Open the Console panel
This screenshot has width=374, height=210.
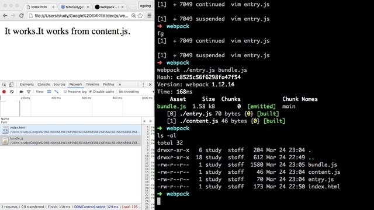pyautogui.click(x=44, y=84)
